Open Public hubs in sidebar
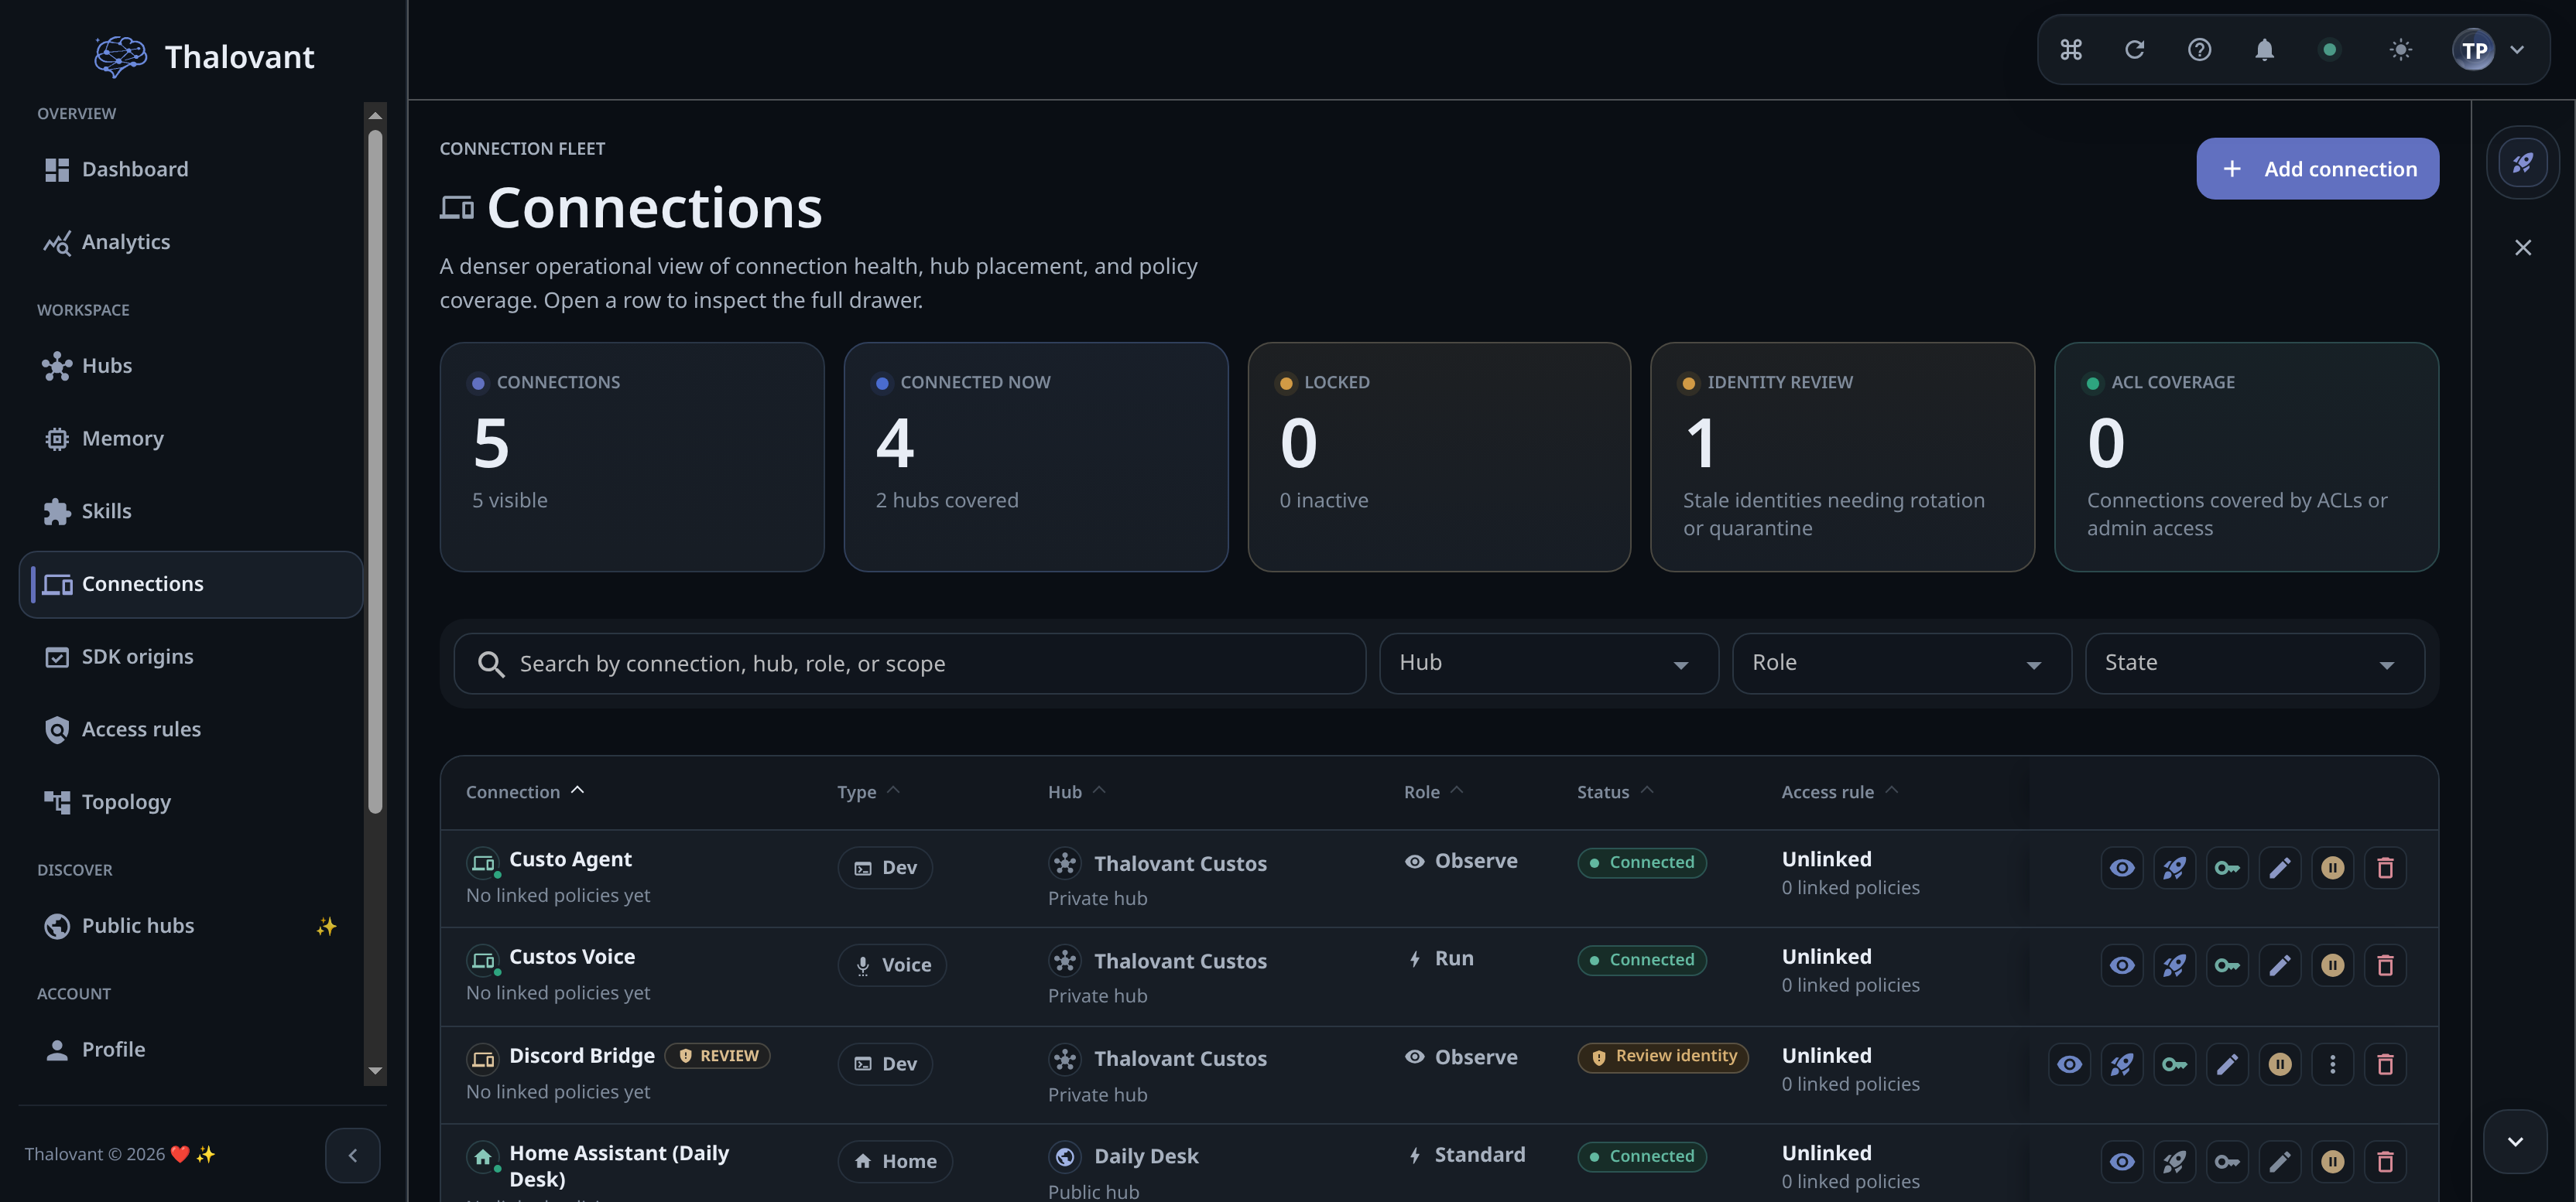The height and width of the screenshot is (1202, 2576). (x=190, y=926)
